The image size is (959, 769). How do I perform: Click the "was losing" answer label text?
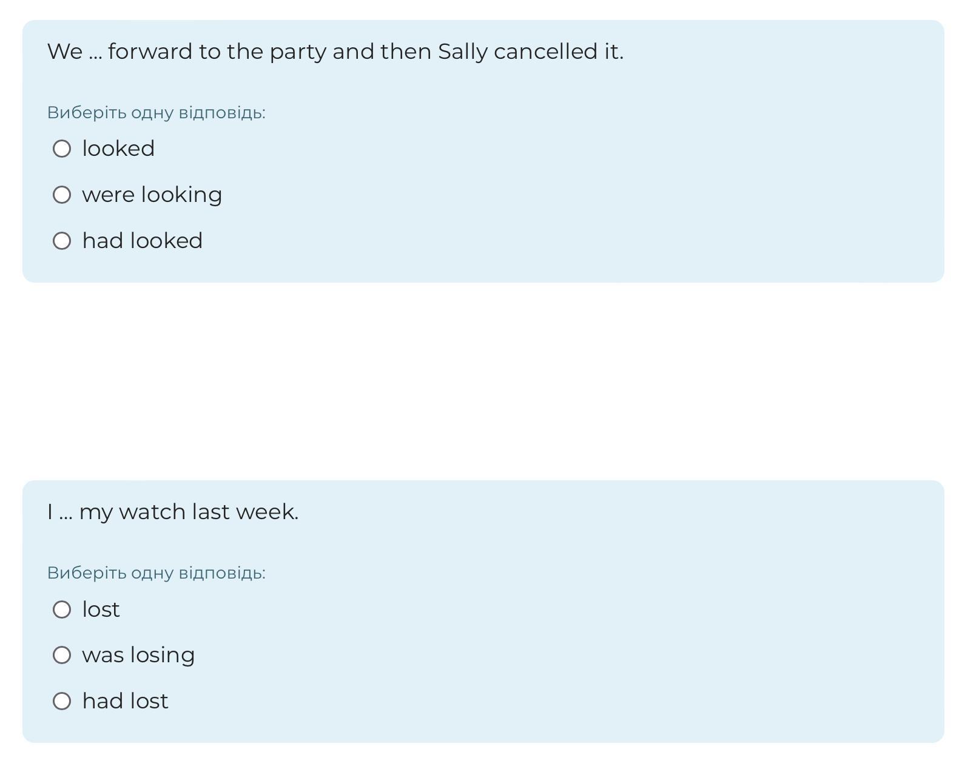tap(138, 655)
